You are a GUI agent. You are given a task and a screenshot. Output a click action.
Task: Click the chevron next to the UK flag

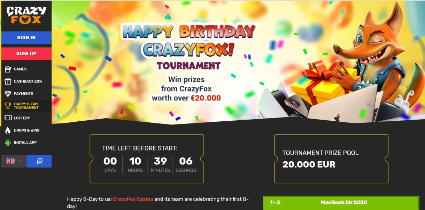(20, 161)
